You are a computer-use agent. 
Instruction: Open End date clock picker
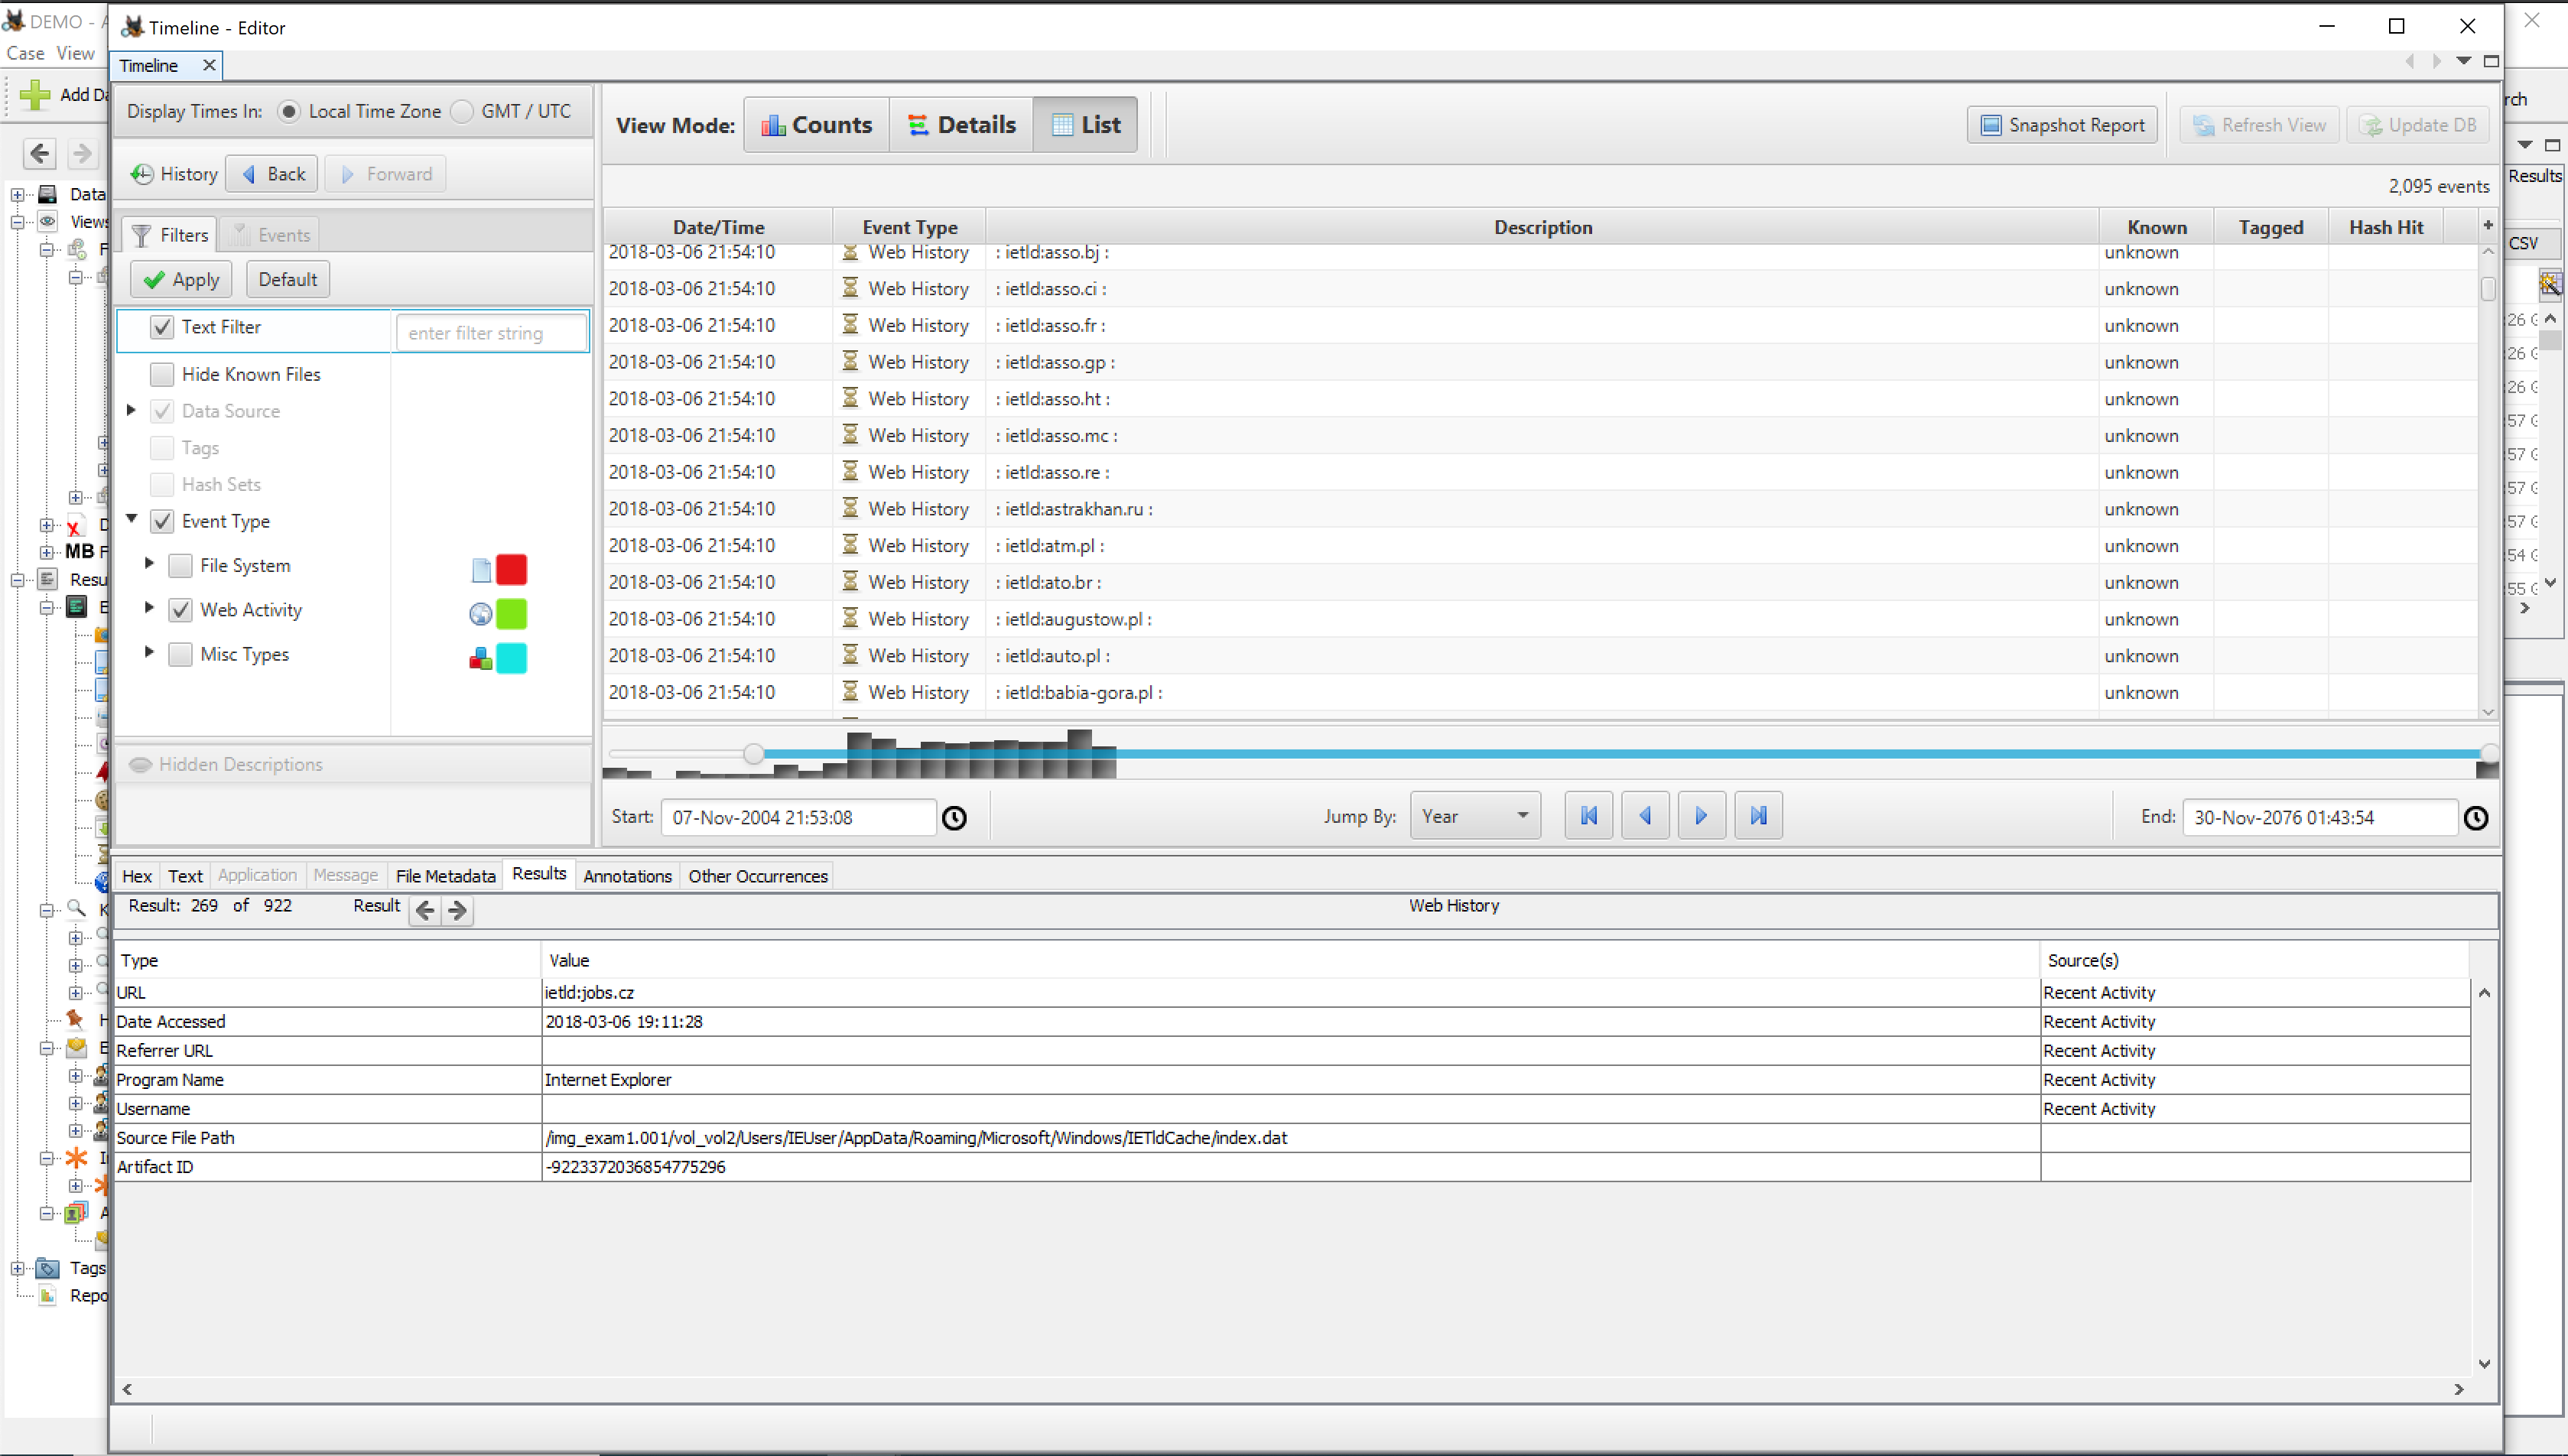(2475, 818)
